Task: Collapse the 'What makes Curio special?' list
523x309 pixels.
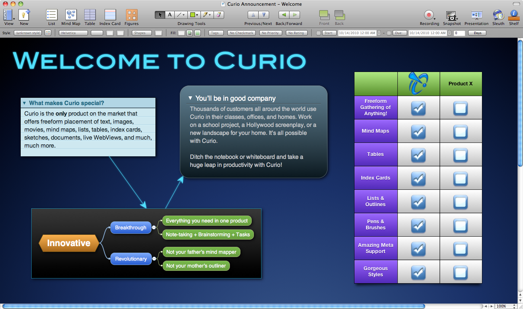Action: coord(24,103)
